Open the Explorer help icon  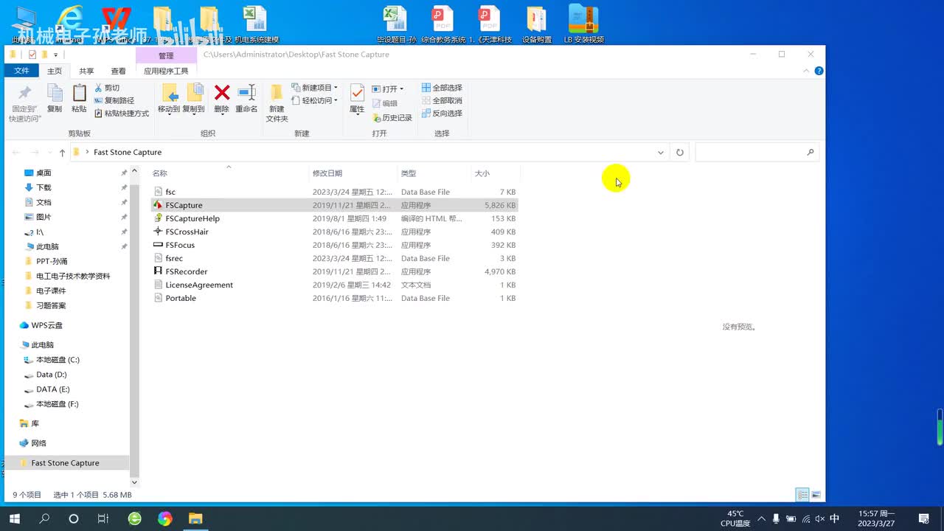819,71
